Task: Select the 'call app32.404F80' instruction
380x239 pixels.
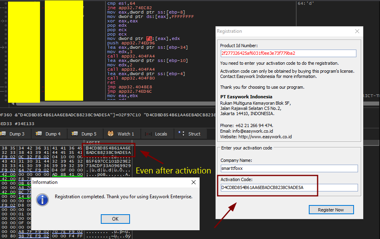Action: click(x=131, y=78)
